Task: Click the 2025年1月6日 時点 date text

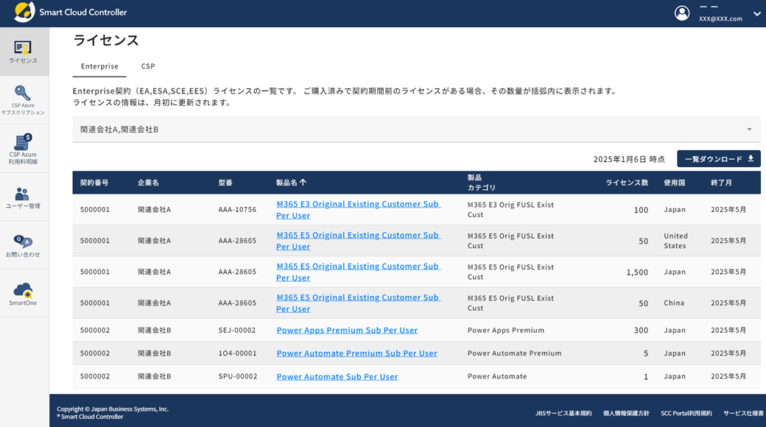Action: [629, 159]
